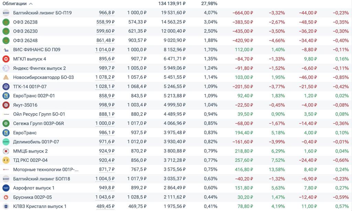
Task: Open Моторные технологии 001Р bond entry
Action: [46, 169]
